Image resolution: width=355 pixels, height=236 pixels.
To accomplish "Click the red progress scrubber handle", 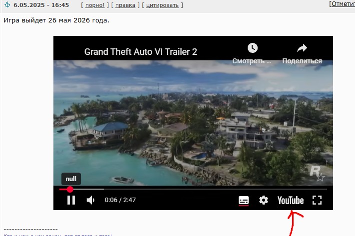I will (70, 189).
